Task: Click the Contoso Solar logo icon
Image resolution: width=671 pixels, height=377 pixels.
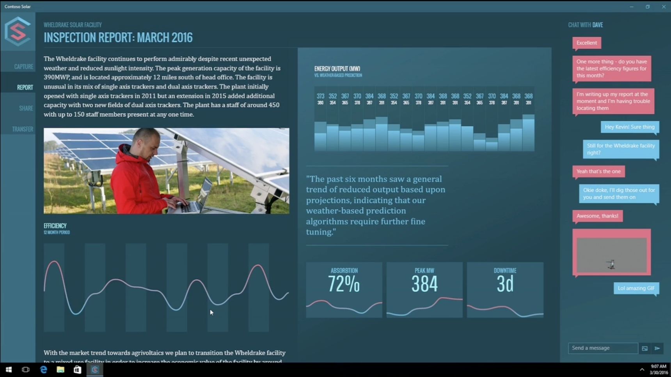Action: point(18,32)
